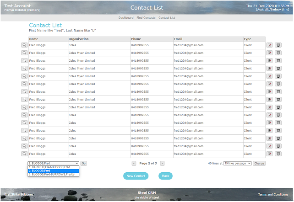294x202 pixels.
Task: Edit the ninth row, the final Coles Myer Limited contact
Action: pyautogui.click(x=270, y=107)
